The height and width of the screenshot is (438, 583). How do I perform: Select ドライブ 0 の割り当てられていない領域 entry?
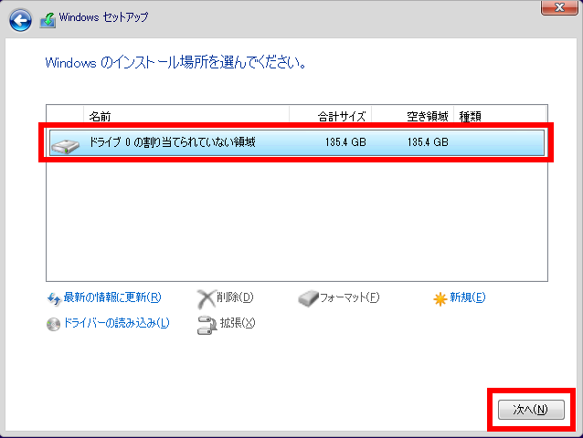point(172,142)
